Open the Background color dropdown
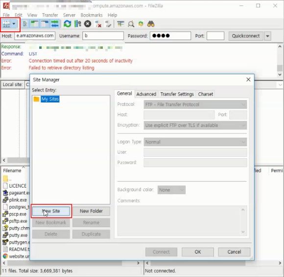This screenshot has width=284, height=277. point(171,190)
